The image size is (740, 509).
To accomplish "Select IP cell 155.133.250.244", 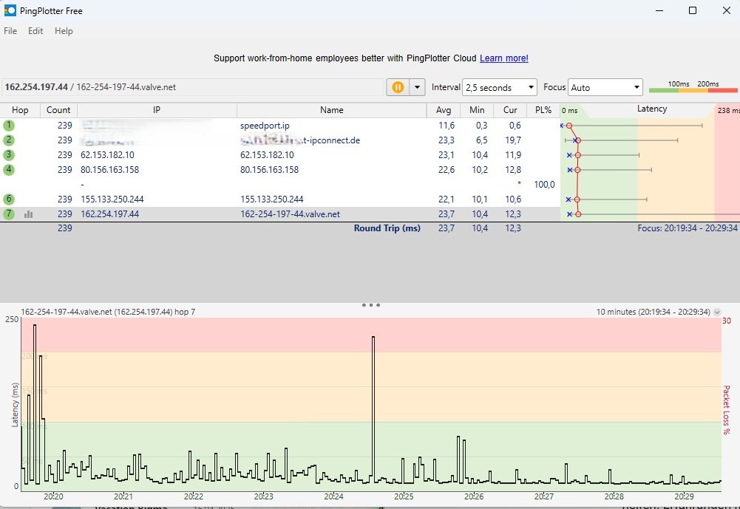I will (112, 199).
